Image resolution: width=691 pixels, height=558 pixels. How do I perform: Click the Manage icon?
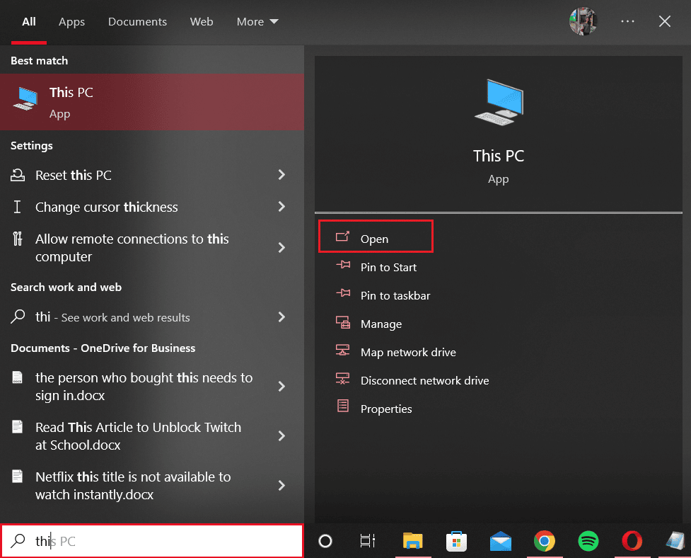pyautogui.click(x=343, y=322)
